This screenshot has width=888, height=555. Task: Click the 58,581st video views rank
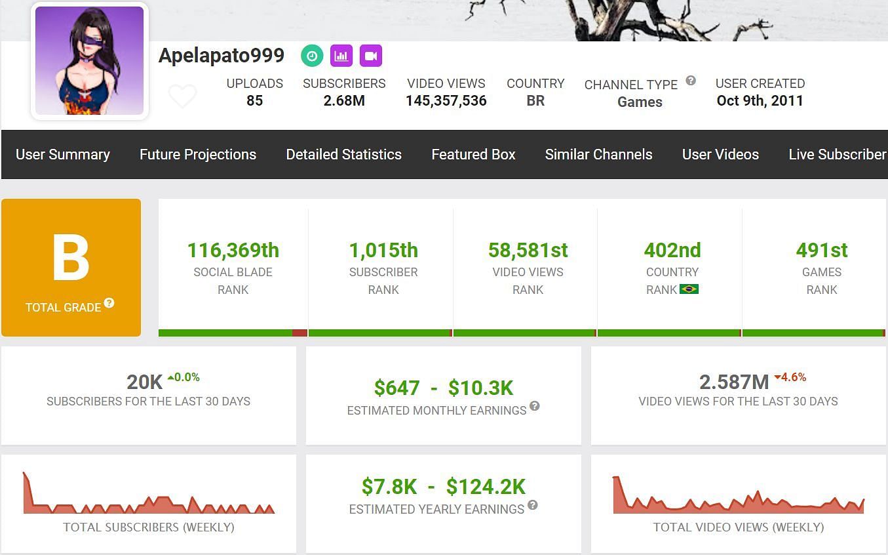[528, 250]
